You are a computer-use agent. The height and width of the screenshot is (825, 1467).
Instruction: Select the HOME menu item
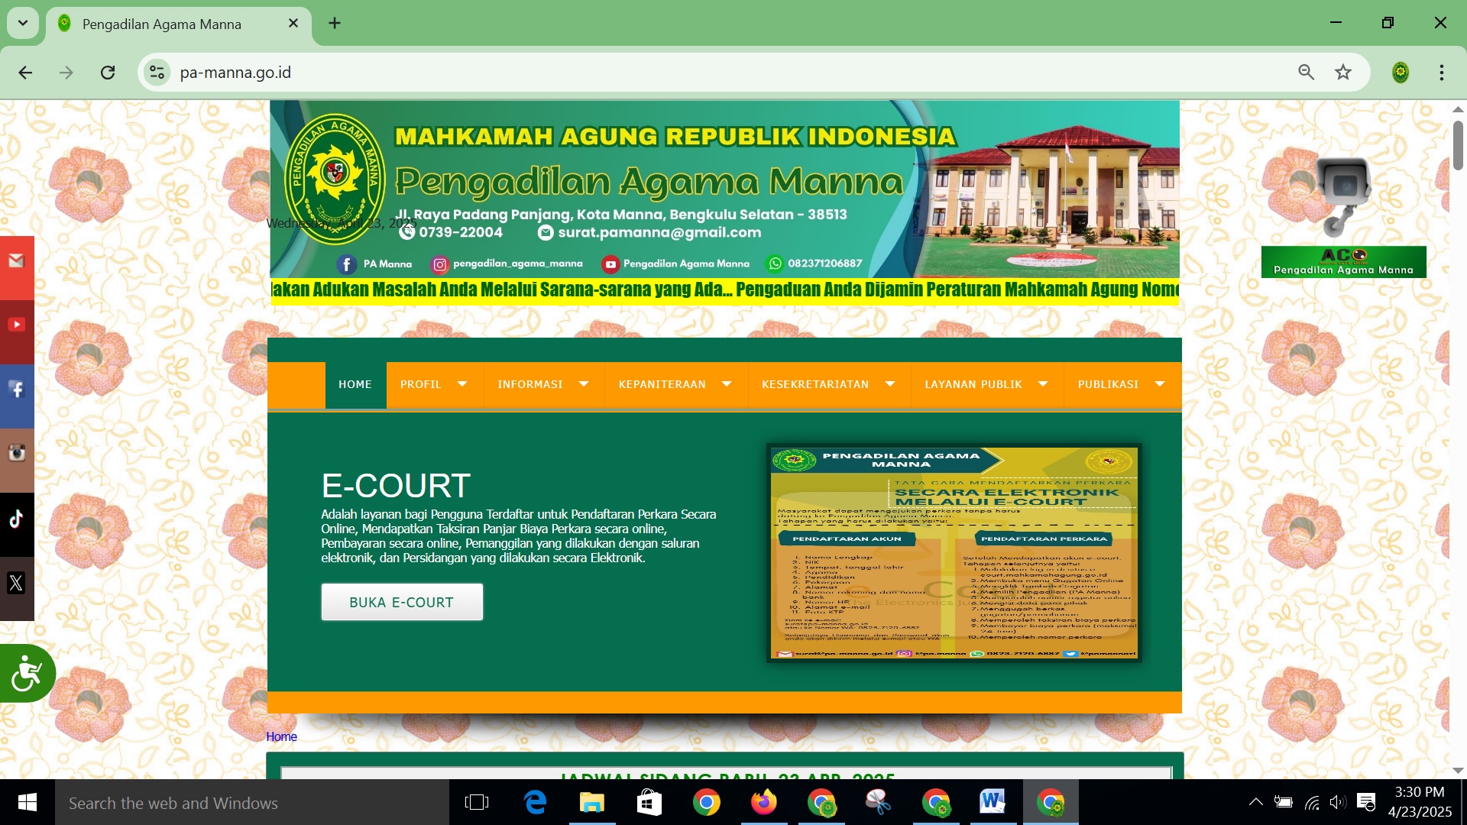(355, 384)
